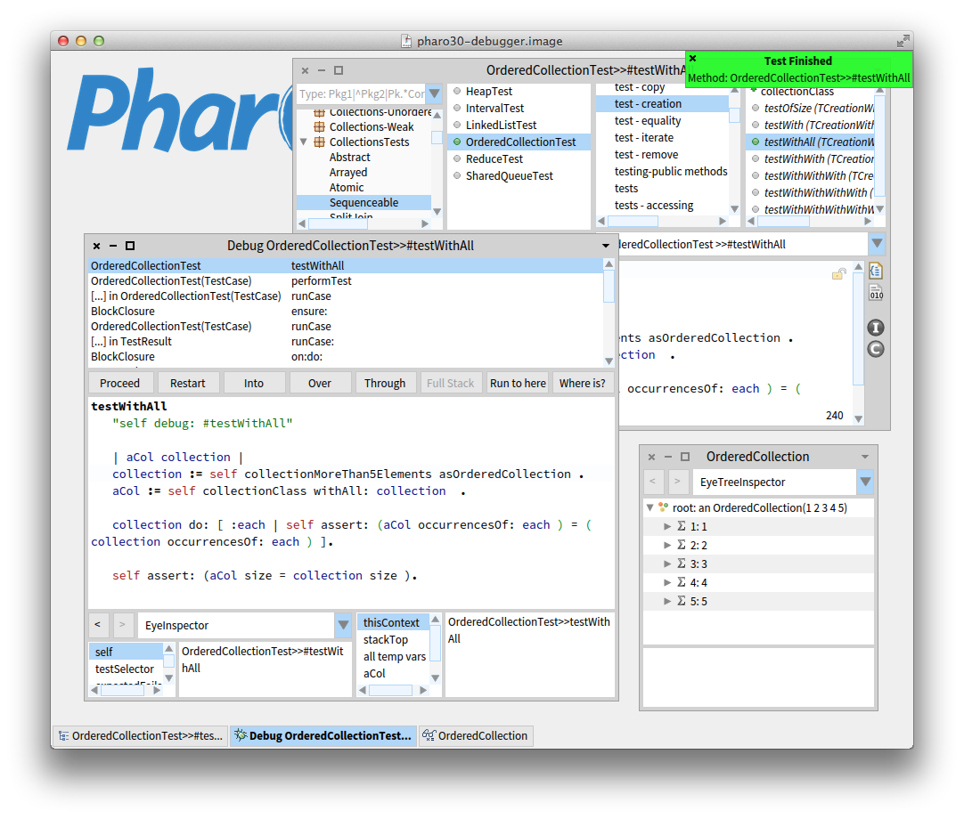
Task: Expand inspector item '1: 1'
Action: [667, 526]
